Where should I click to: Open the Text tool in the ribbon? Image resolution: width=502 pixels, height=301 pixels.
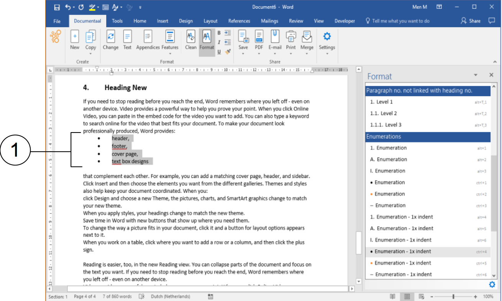click(x=127, y=40)
